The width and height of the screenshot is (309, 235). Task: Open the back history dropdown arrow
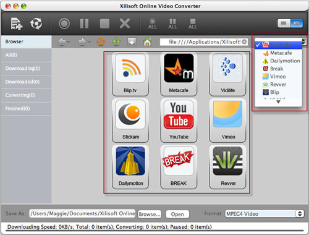[69, 42]
